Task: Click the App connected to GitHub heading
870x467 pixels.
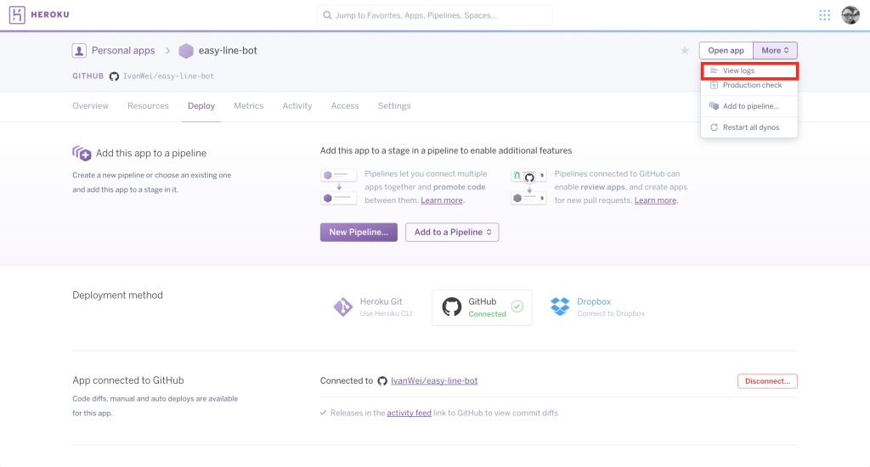Action: (x=128, y=380)
